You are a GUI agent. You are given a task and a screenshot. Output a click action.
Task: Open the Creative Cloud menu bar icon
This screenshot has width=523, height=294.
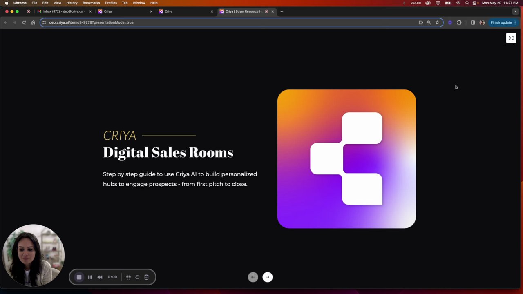[x=428, y=3]
